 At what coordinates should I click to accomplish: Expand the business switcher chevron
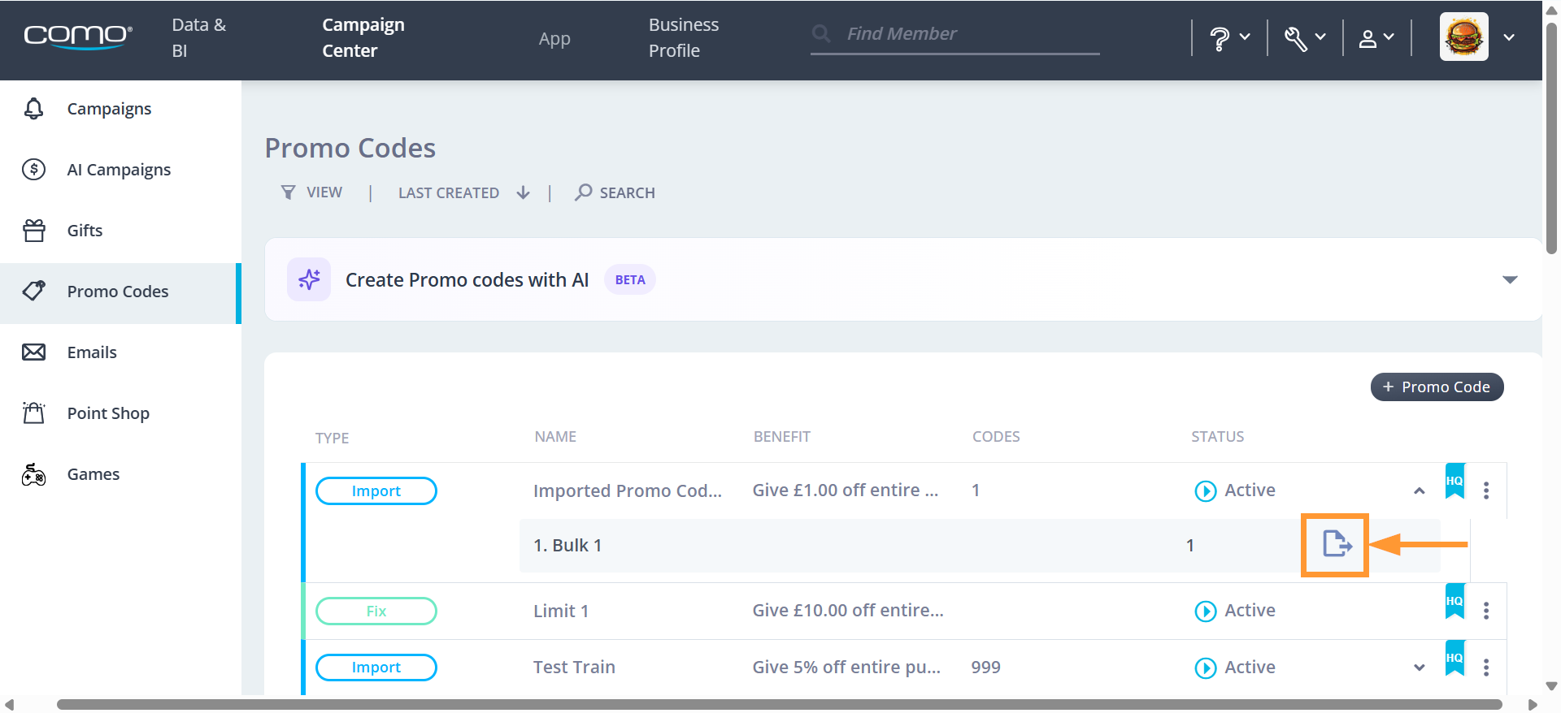pyautogui.click(x=1509, y=37)
